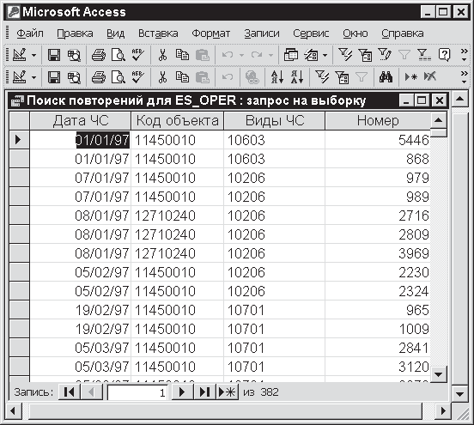
Task: Open the Сервис menu
Action: [311, 33]
